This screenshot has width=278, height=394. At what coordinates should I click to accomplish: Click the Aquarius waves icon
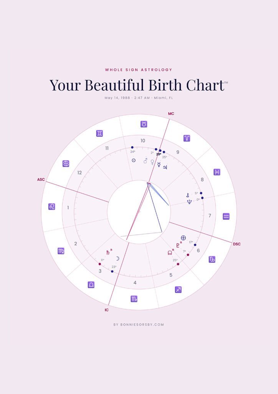226,217
